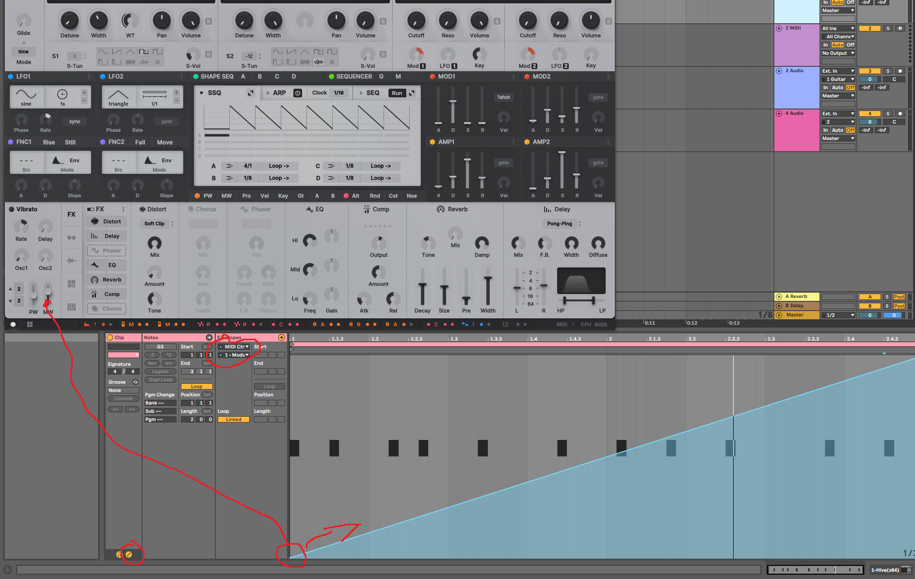This screenshot has height=579, width=915.
Task: Click the Rev button in Notes
Action: [x=152, y=363]
